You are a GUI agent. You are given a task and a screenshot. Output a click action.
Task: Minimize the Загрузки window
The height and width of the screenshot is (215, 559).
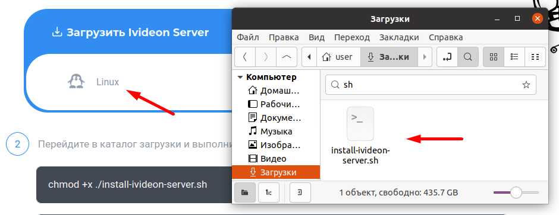(497, 18)
